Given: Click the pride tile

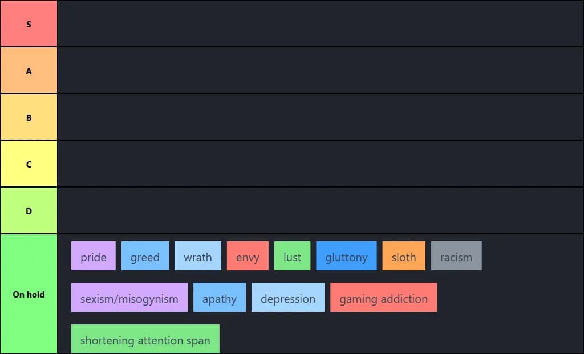Looking at the screenshot, I should 94,256.
